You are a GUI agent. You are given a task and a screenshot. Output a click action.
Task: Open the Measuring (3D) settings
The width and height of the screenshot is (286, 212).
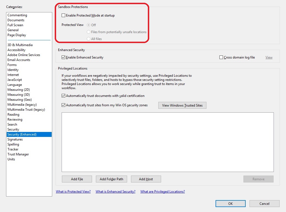pos(19,94)
